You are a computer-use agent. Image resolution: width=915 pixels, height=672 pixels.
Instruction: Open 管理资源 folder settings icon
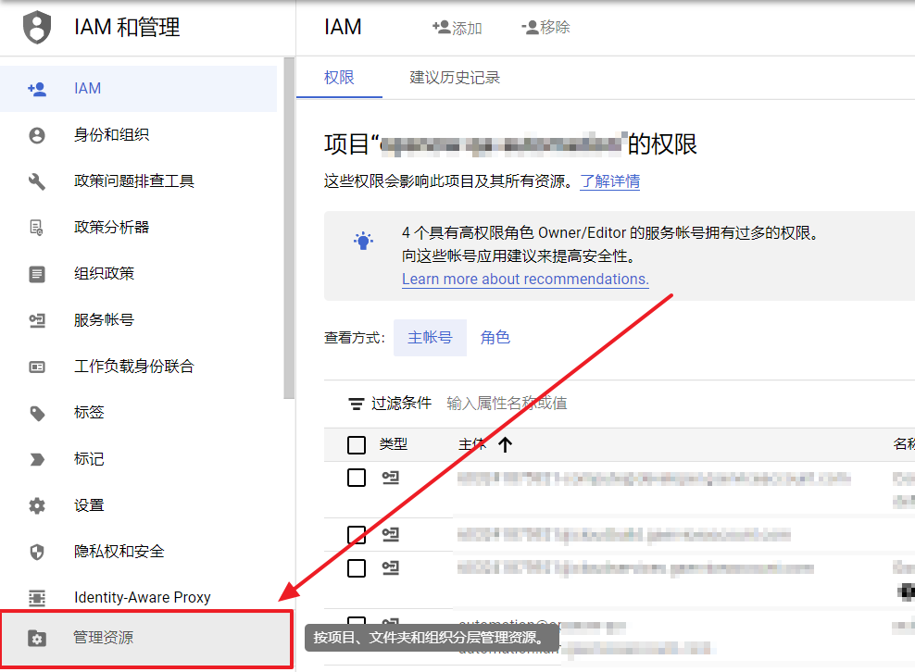pos(37,638)
